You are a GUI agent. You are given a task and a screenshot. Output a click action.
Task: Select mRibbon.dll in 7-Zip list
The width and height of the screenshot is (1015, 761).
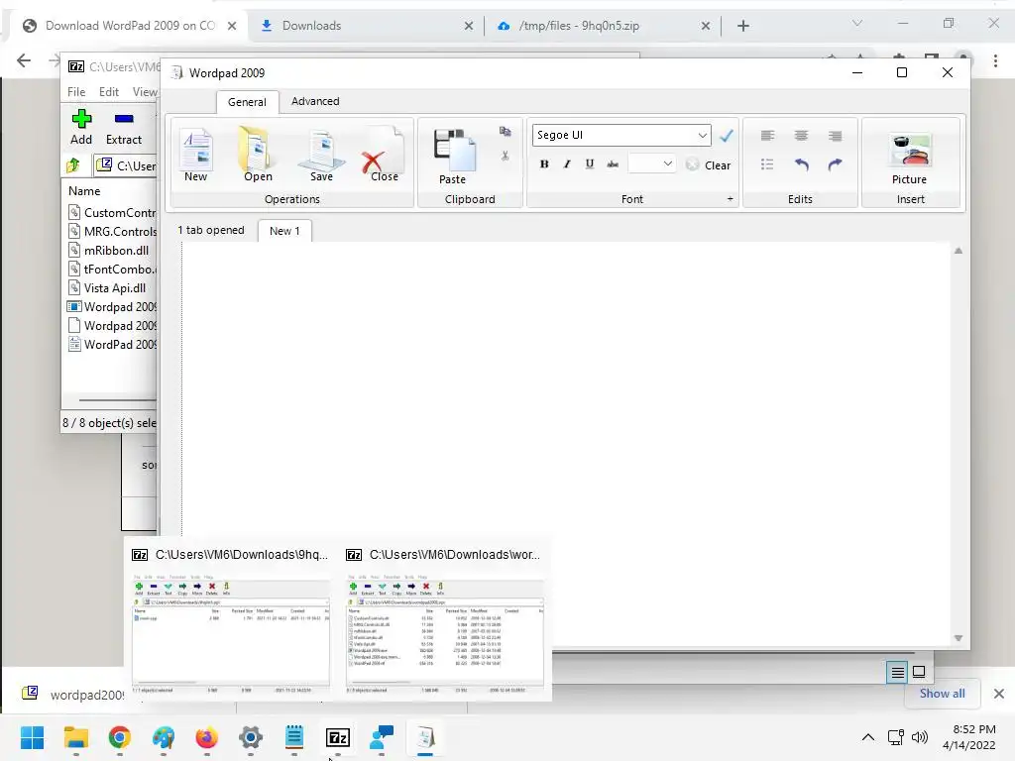109,250
